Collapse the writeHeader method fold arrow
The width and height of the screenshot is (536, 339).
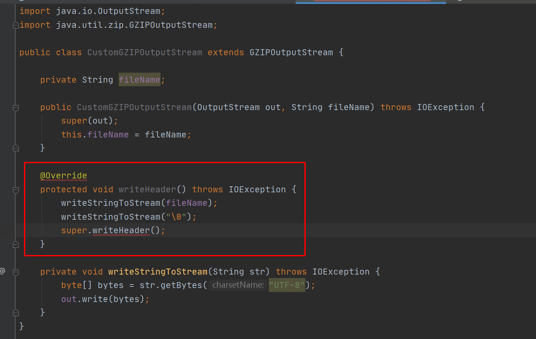point(15,189)
